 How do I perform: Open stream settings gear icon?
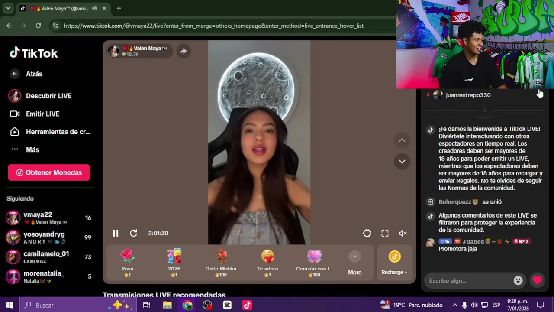pos(367,233)
